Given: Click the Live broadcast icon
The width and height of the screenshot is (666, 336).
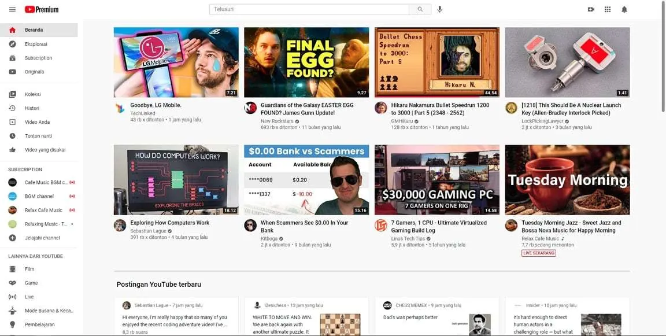Looking at the screenshot, I should click(12, 297).
